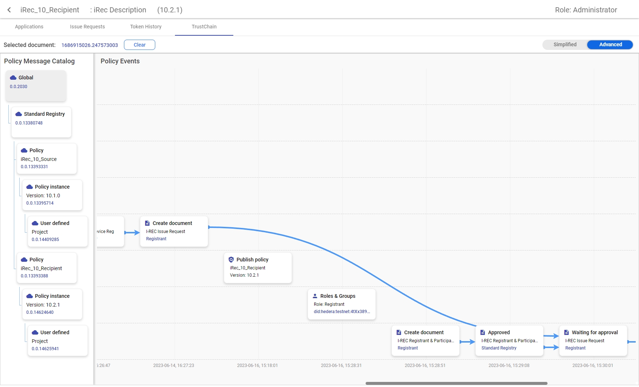Open the Token History tab
The image size is (639, 387).
coord(146,27)
